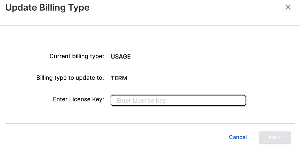The height and width of the screenshot is (146, 300).
Task: Click the Current billing type label
Action: pos(76,56)
